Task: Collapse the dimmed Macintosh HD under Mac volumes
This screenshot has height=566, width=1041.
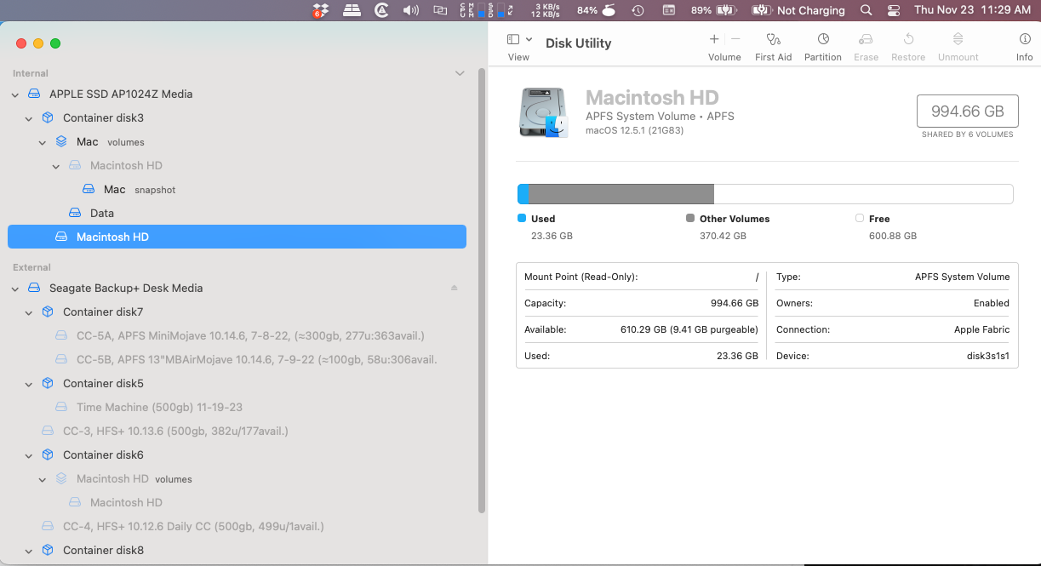Action: [x=56, y=166]
